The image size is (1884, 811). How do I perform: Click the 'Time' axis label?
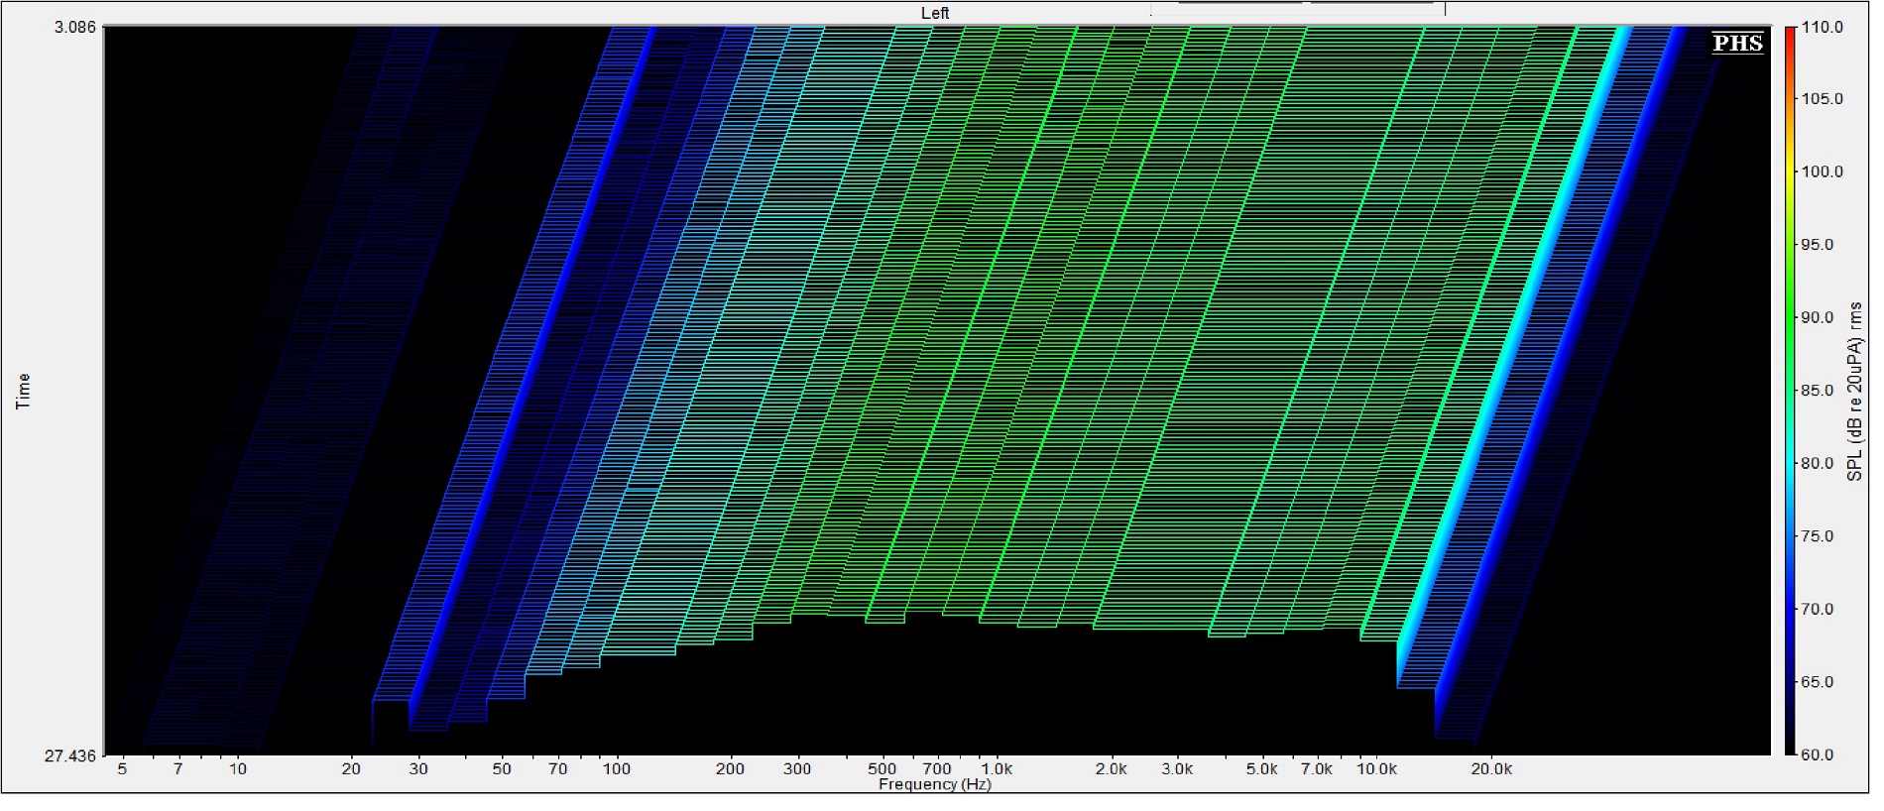[x=23, y=391]
